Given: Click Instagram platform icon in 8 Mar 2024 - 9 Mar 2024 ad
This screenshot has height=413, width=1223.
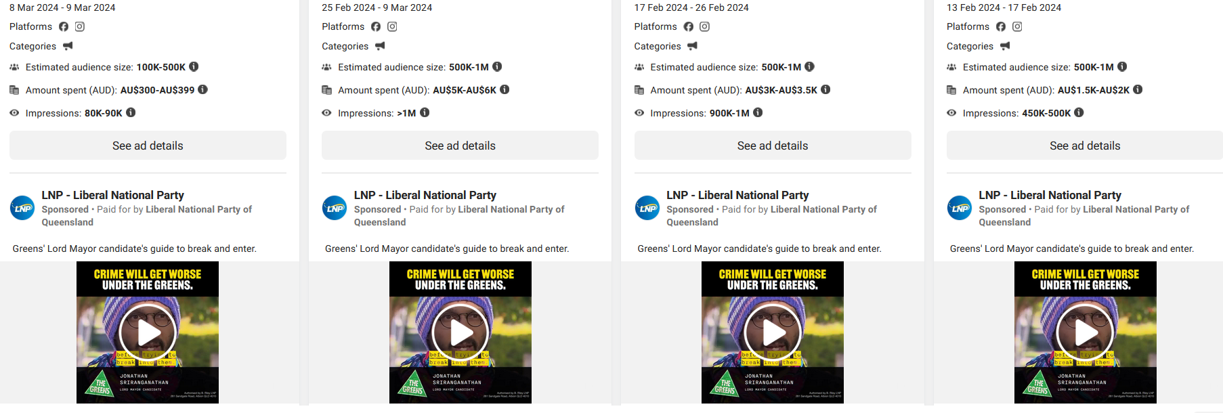Looking at the screenshot, I should point(80,26).
